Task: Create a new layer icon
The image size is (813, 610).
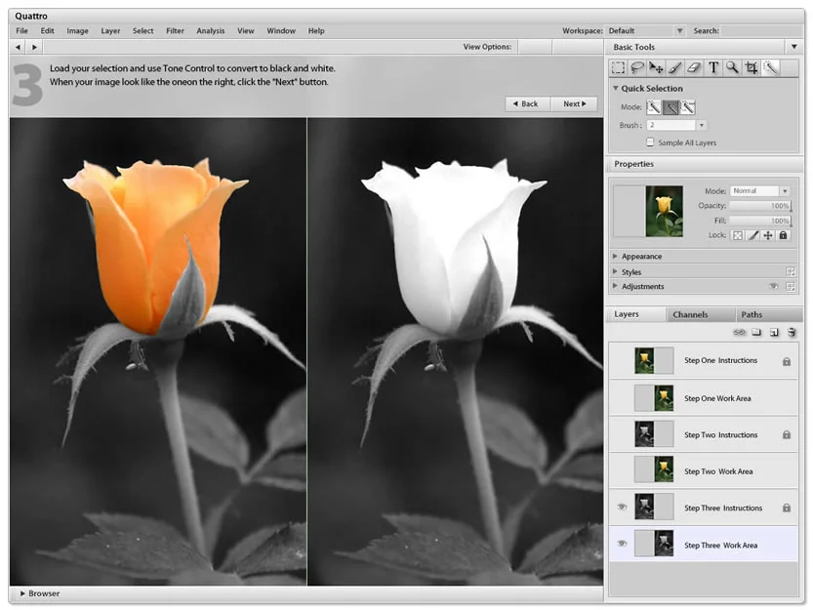Action: [774, 333]
